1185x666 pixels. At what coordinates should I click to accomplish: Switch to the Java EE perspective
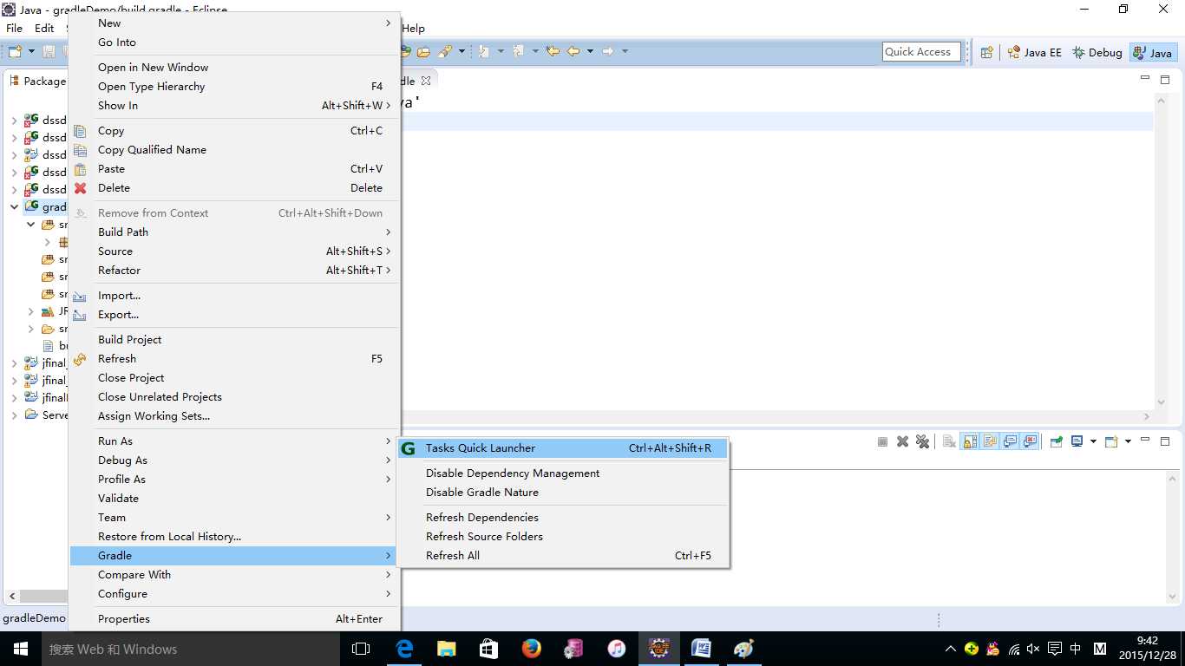tap(1034, 52)
